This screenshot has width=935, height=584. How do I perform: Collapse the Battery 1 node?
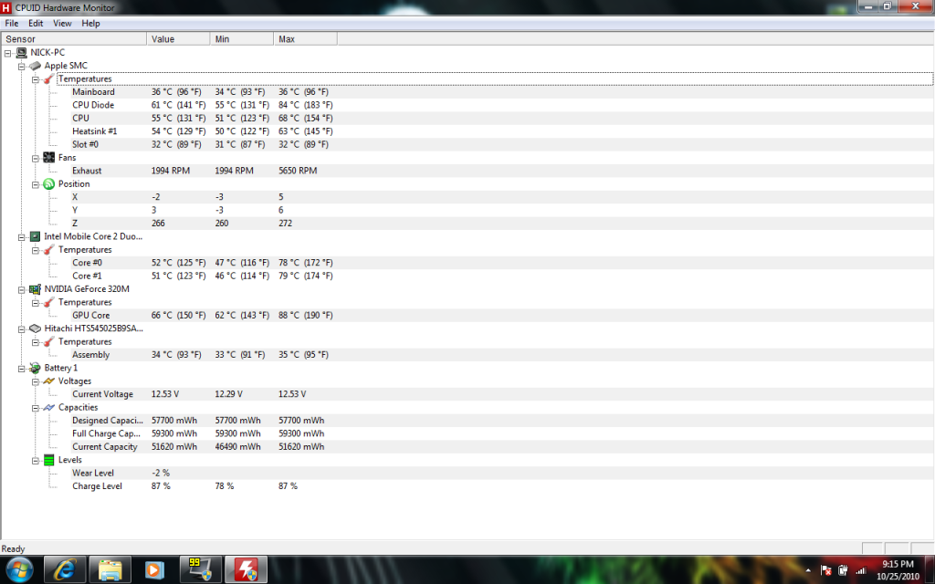(x=22, y=369)
